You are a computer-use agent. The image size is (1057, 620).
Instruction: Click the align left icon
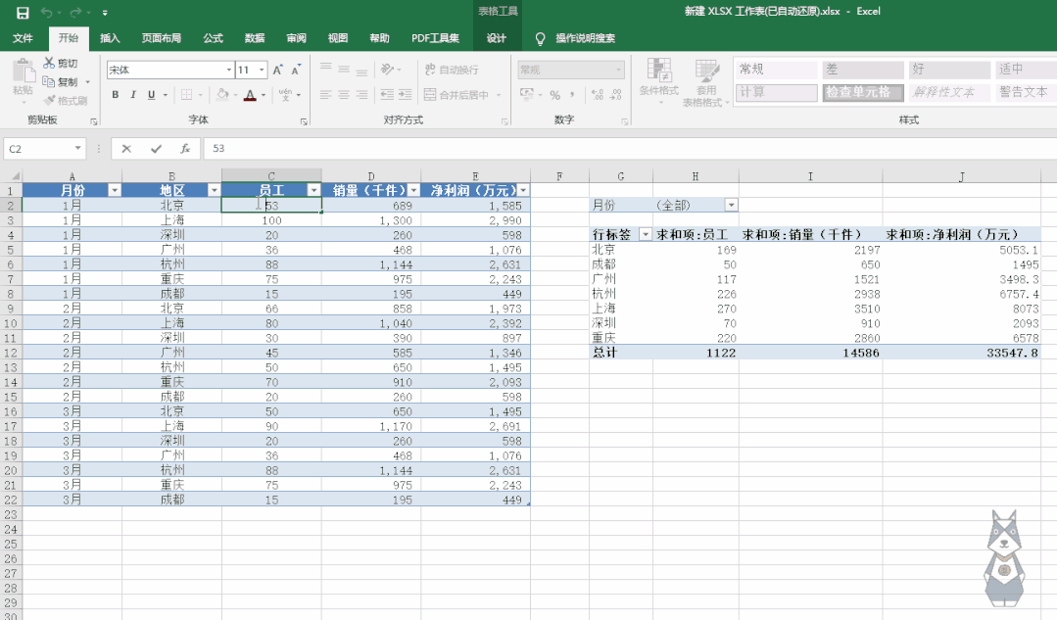325,95
